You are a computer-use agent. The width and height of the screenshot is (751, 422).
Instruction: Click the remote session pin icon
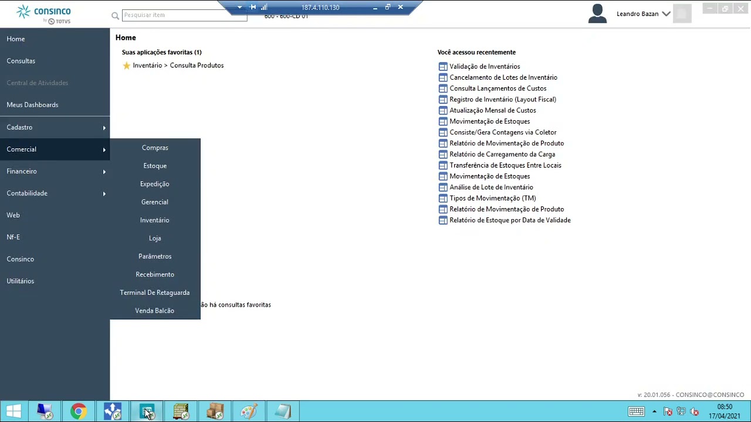[253, 8]
